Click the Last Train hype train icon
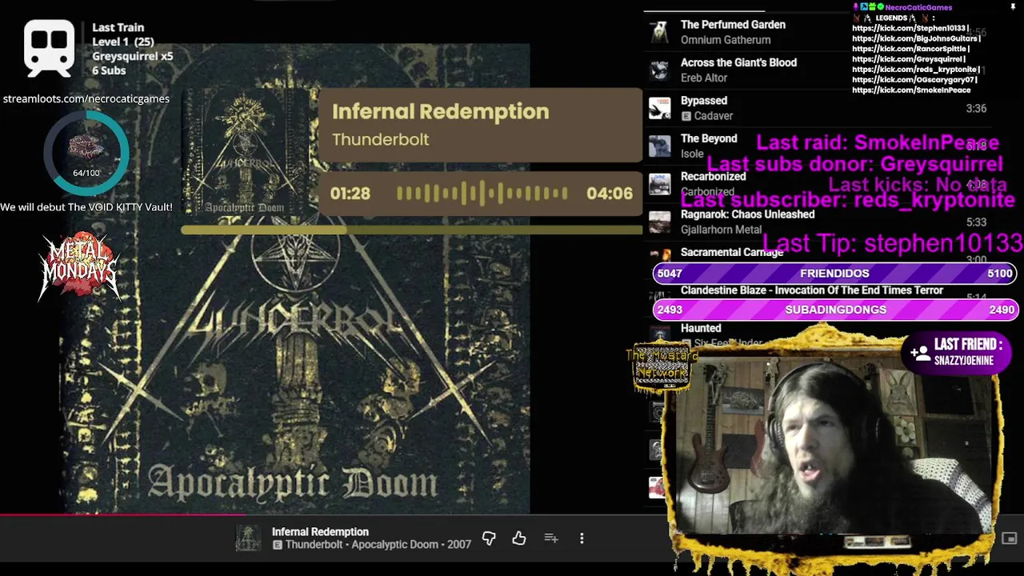This screenshot has width=1024, height=576. tap(49, 48)
